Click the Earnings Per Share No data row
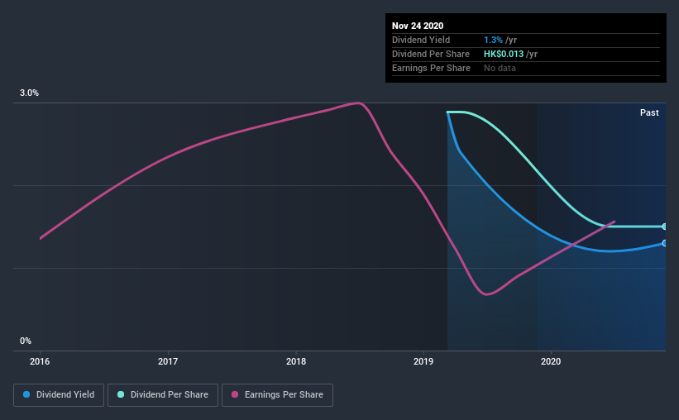Image resolution: width=679 pixels, height=420 pixels. click(x=526, y=68)
